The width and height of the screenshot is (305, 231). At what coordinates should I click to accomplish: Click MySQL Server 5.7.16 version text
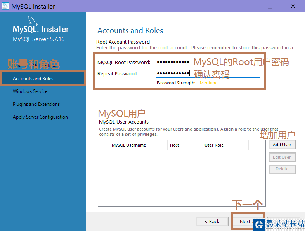pyautogui.click(x=38, y=39)
